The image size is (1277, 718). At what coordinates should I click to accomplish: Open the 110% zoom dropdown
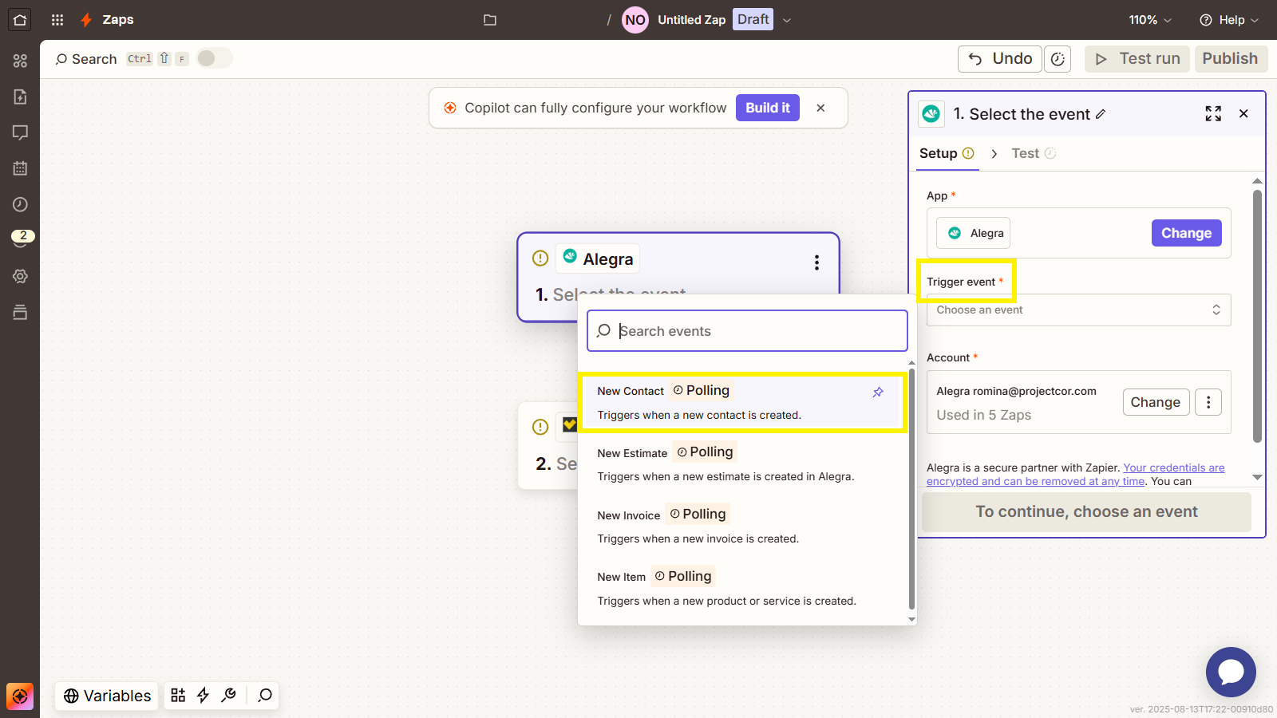1150,20
